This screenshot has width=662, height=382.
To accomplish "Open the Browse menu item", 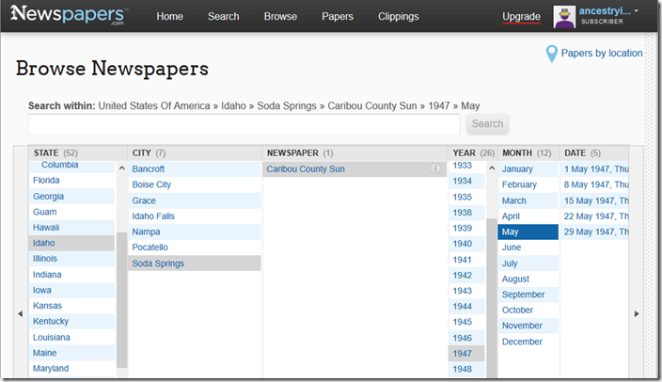I will tap(280, 17).
